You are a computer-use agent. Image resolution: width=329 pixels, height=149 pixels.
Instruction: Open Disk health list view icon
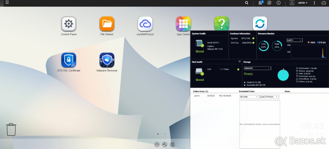[239, 62]
